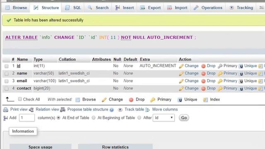Click the Unique U icon for id
Viewport: 265px width, 149px height.
[241, 66]
